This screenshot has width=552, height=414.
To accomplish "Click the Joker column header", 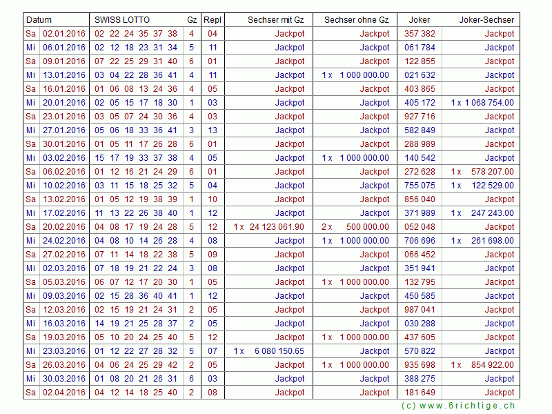I will 419,20.
